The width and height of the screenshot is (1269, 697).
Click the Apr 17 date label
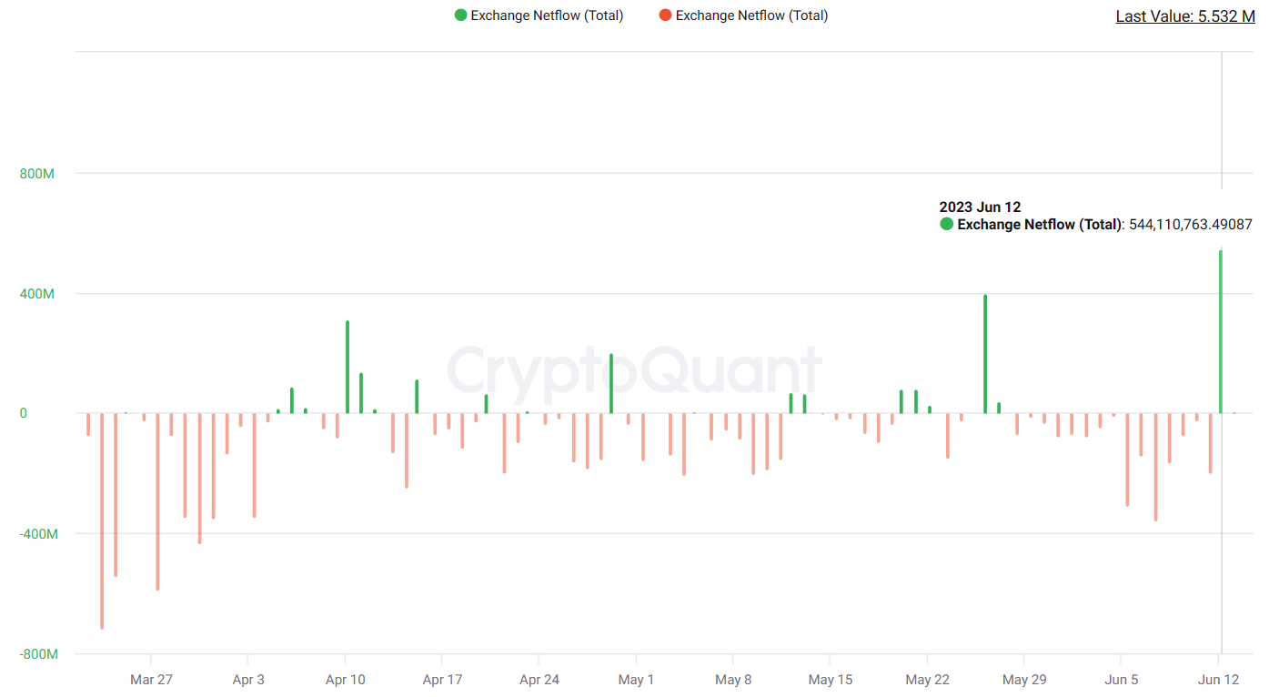tap(442, 680)
